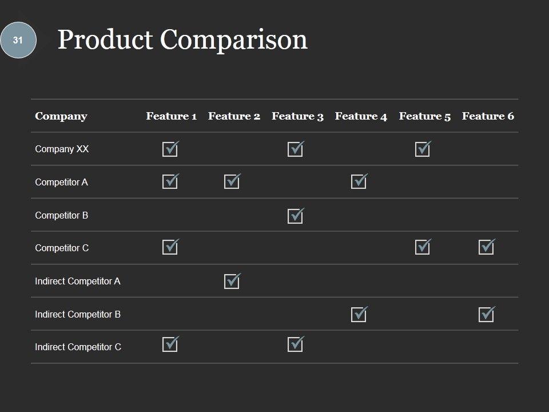Toggle Indirect Competitor B Feature 4 checkbox
Screen dimensions: 549x412
point(359,314)
